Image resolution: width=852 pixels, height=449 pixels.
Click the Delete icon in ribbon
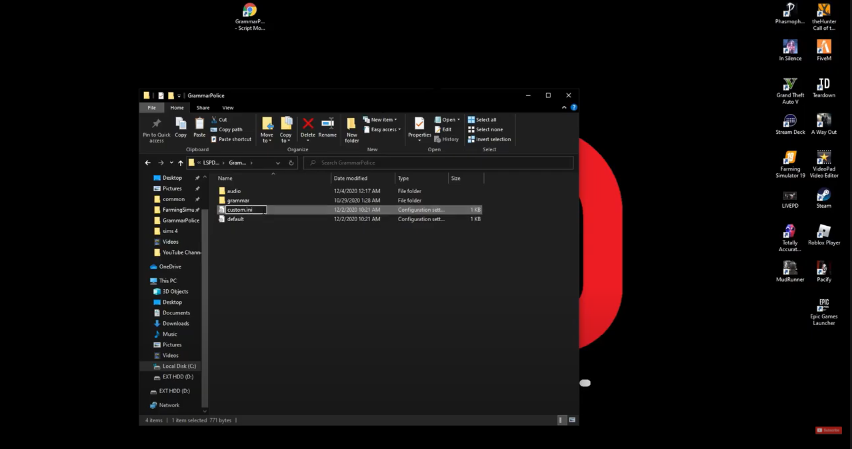pyautogui.click(x=307, y=127)
